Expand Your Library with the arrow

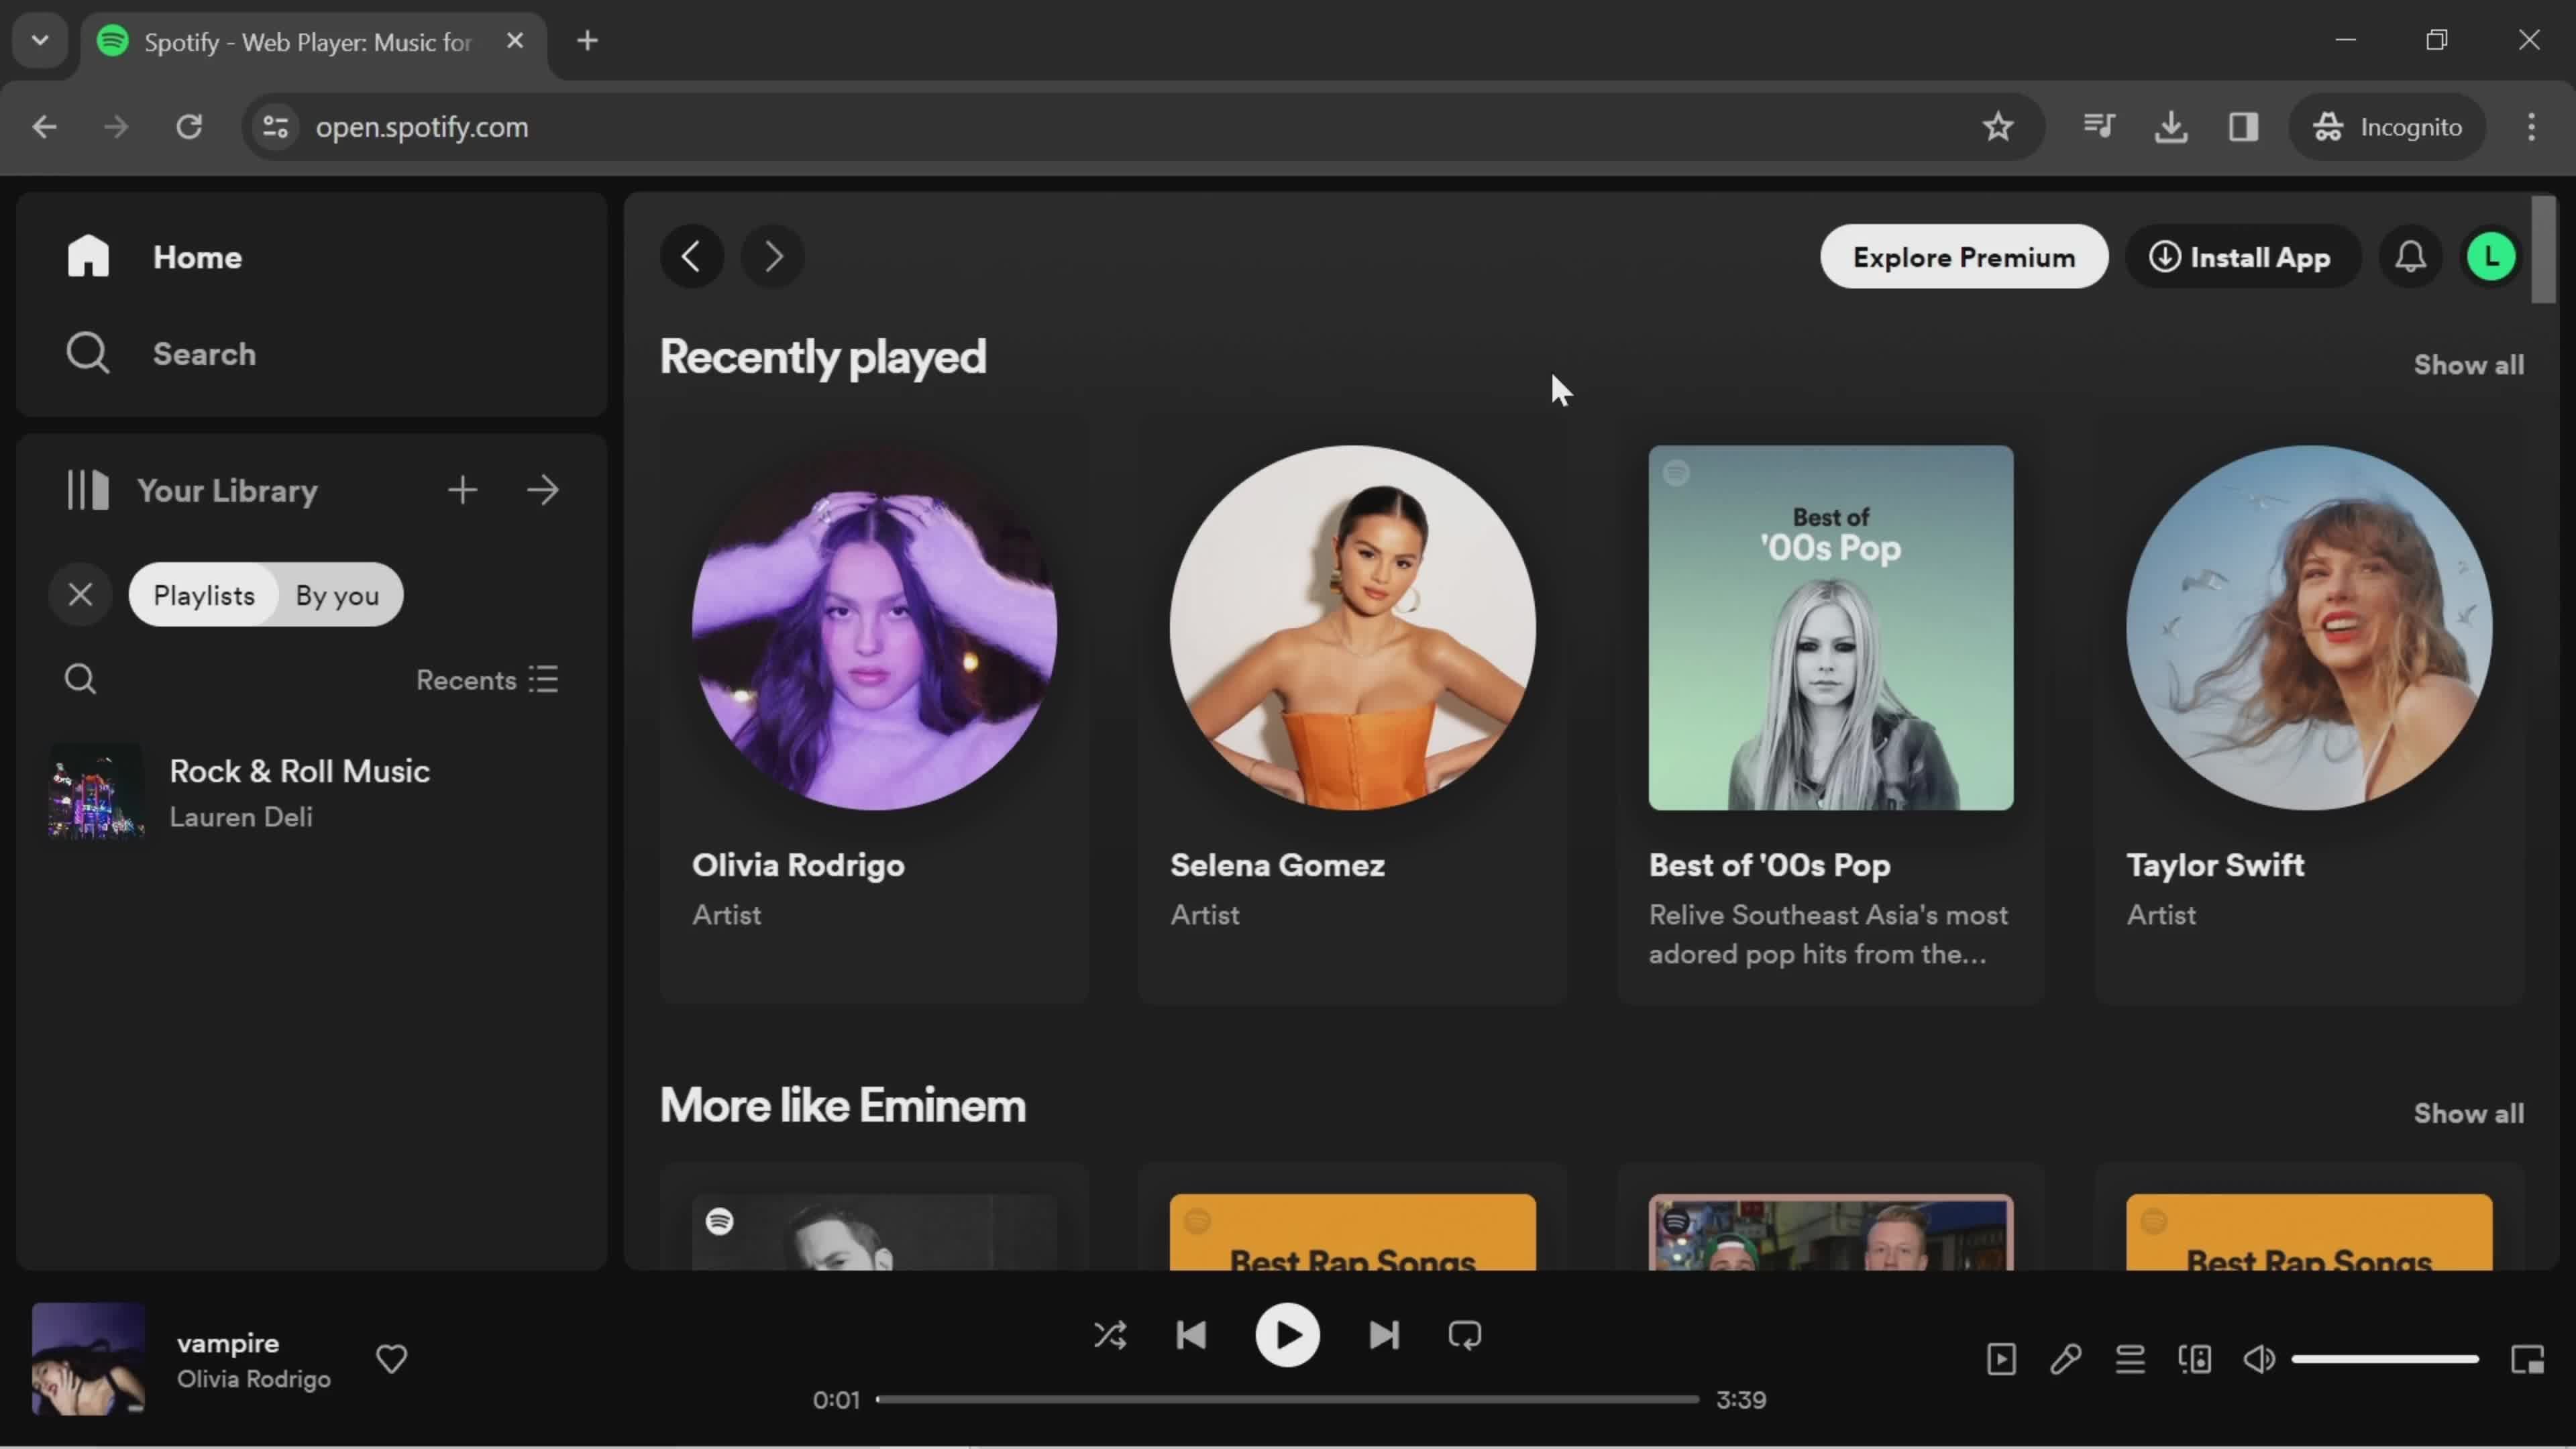(x=543, y=490)
